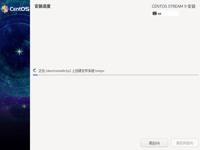Click the 退出(Q) quit button
This screenshot has width=200, height=150.
(154, 143)
